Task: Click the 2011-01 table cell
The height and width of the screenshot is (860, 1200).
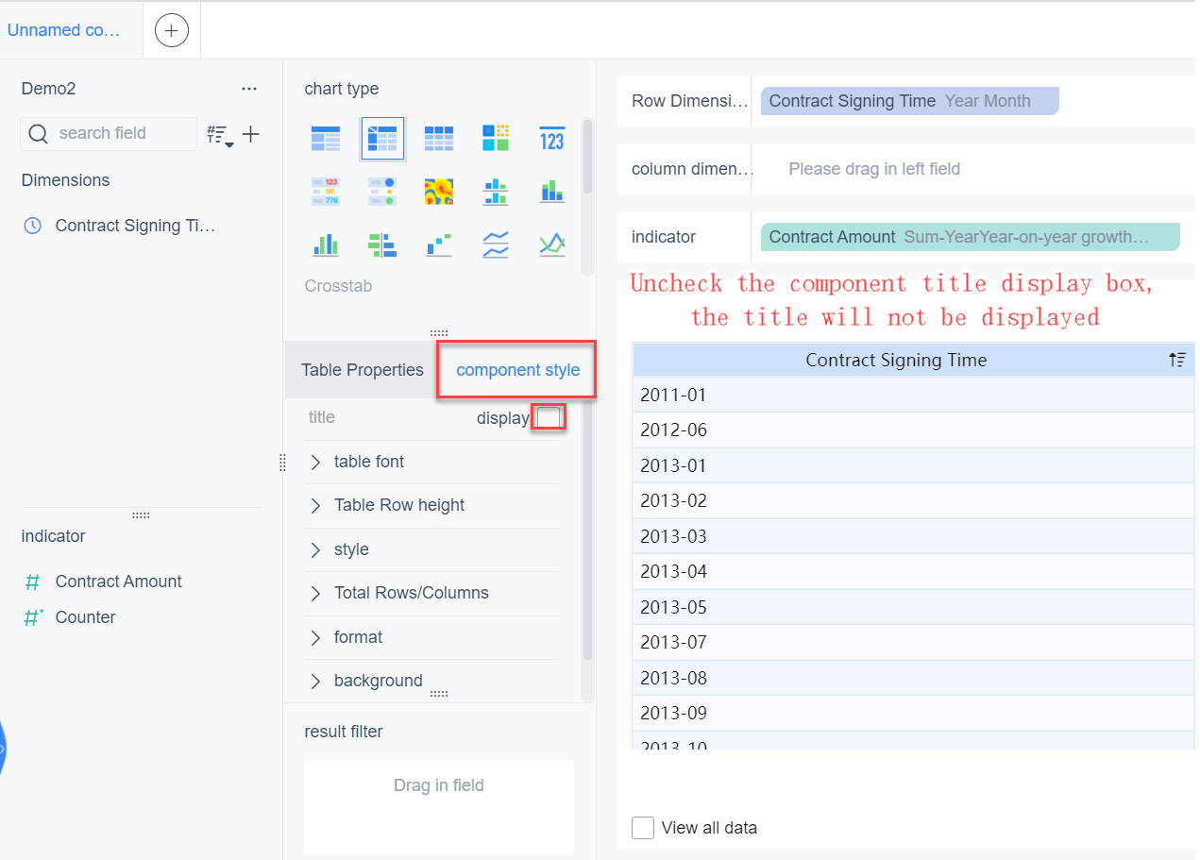Action: pos(913,395)
